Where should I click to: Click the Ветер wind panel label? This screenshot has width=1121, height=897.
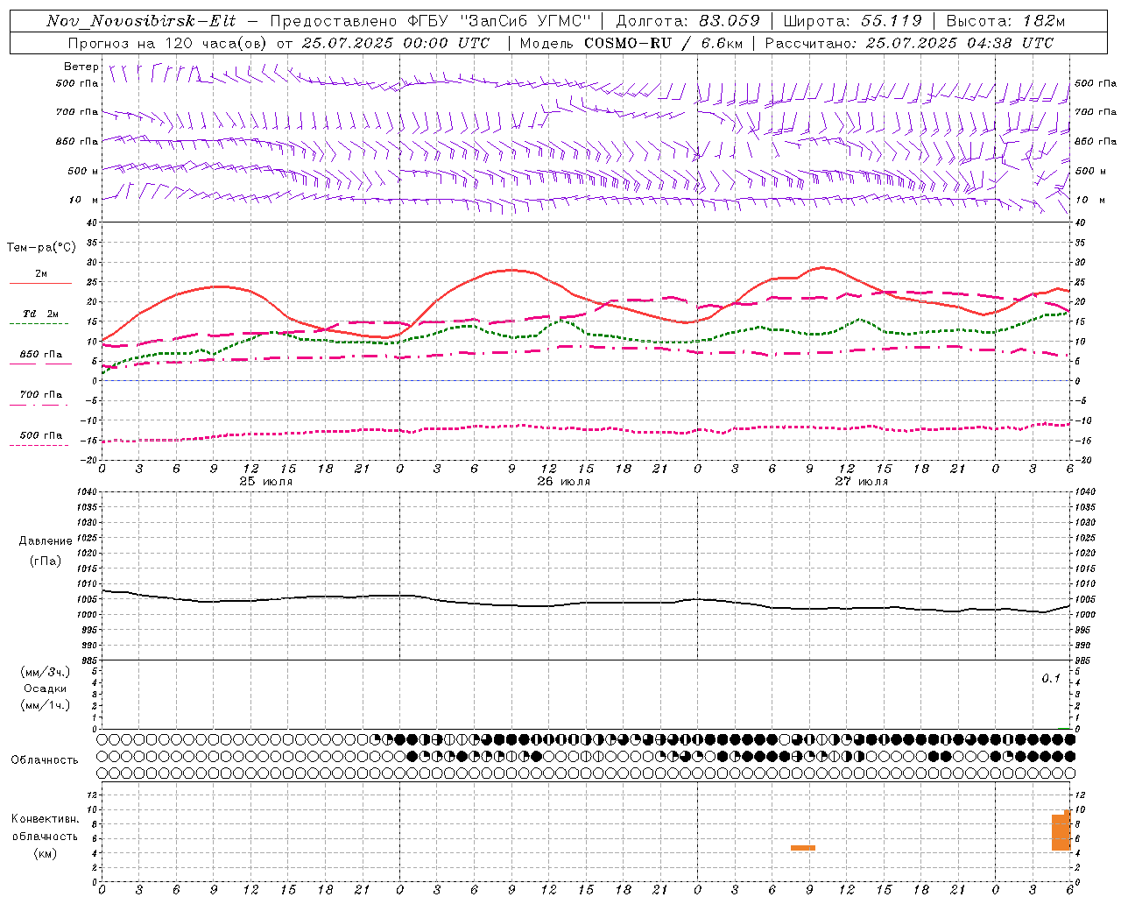[81, 67]
